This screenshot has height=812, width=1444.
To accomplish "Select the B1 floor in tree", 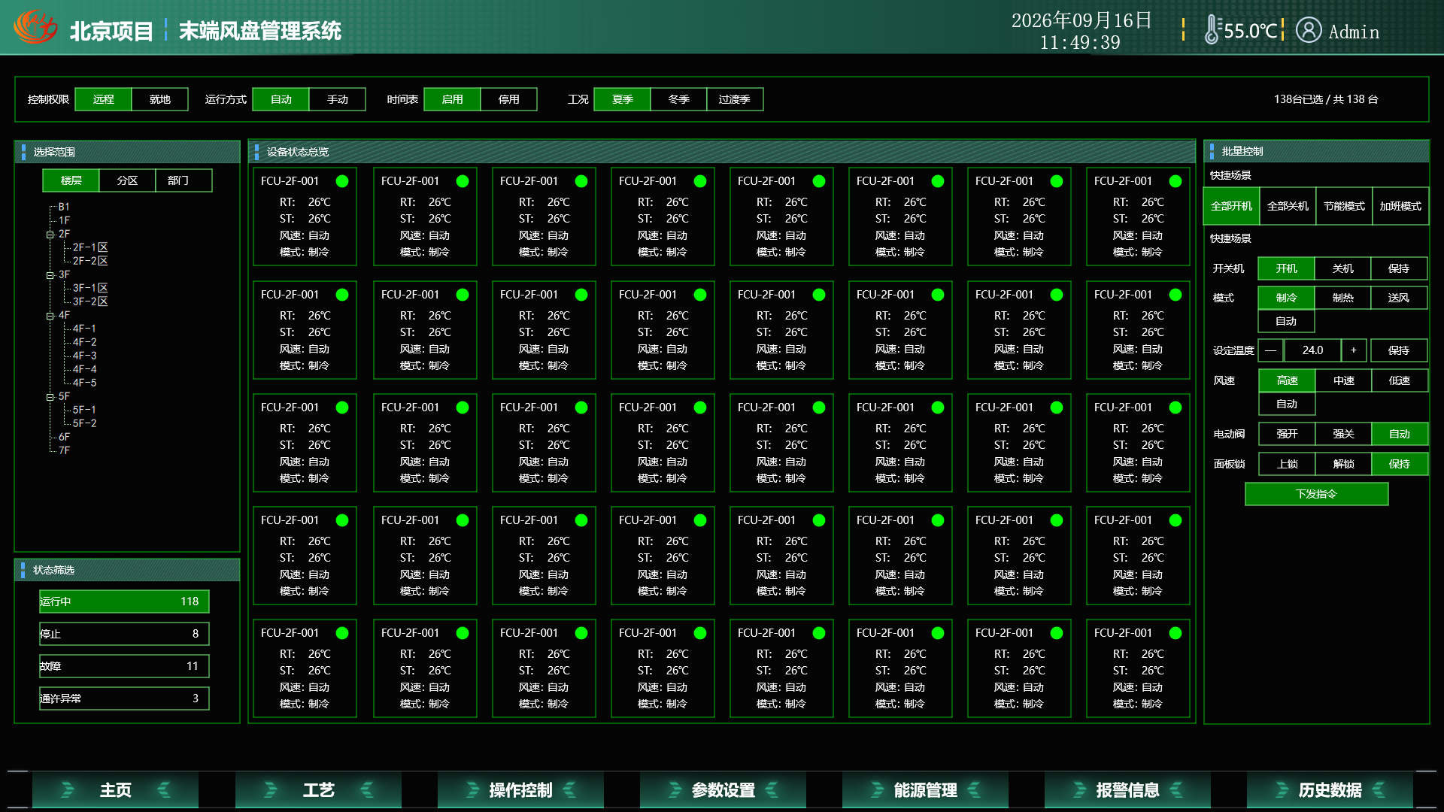I will click(x=64, y=207).
